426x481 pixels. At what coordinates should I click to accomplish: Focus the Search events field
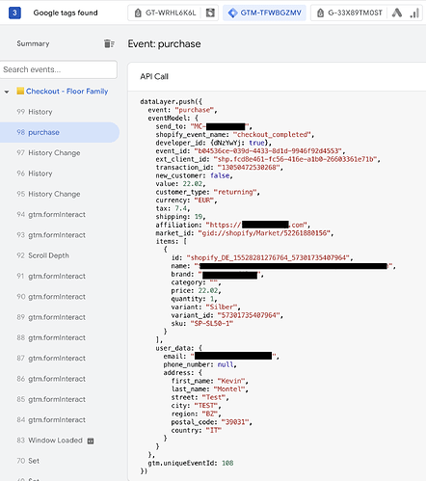pyautogui.click(x=59, y=69)
